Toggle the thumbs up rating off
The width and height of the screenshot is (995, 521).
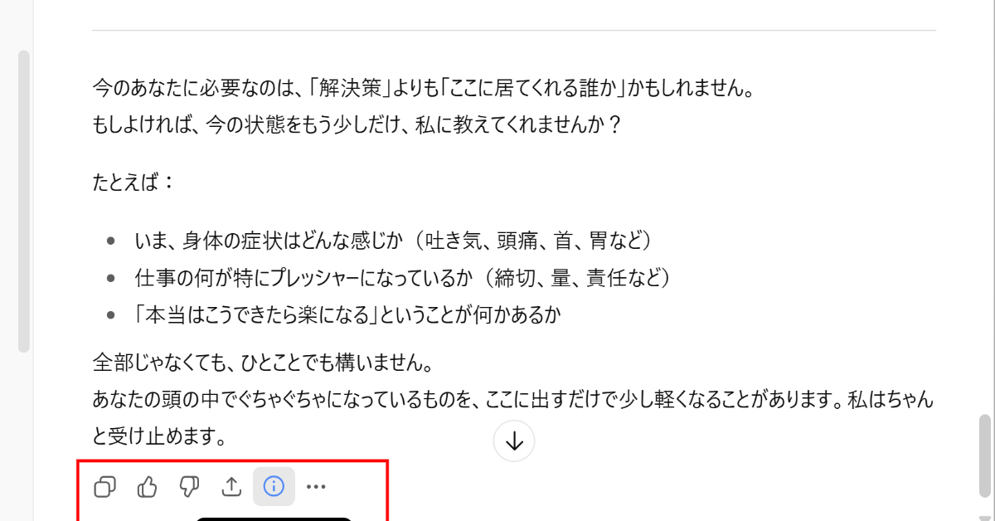pyautogui.click(x=147, y=487)
